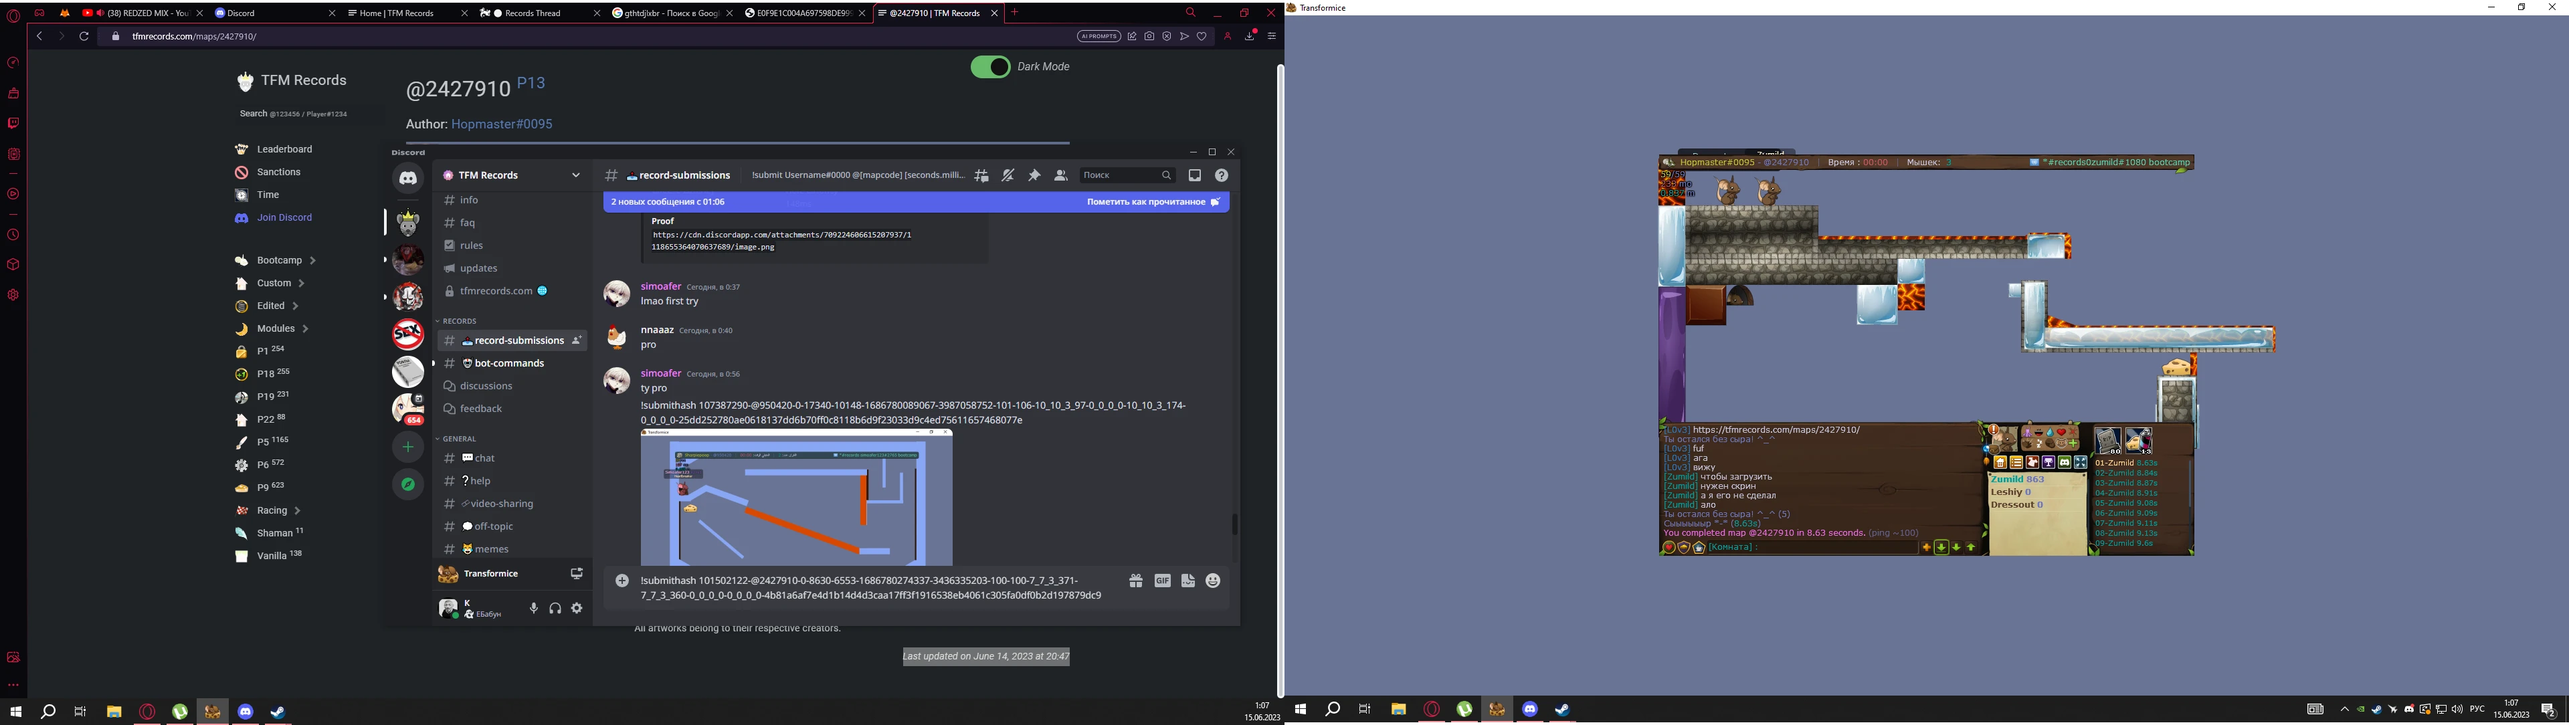Toggle the Dark Mode switch on TFM Records
Viewport: 2569px width, 725px height.
coord(990,67)
